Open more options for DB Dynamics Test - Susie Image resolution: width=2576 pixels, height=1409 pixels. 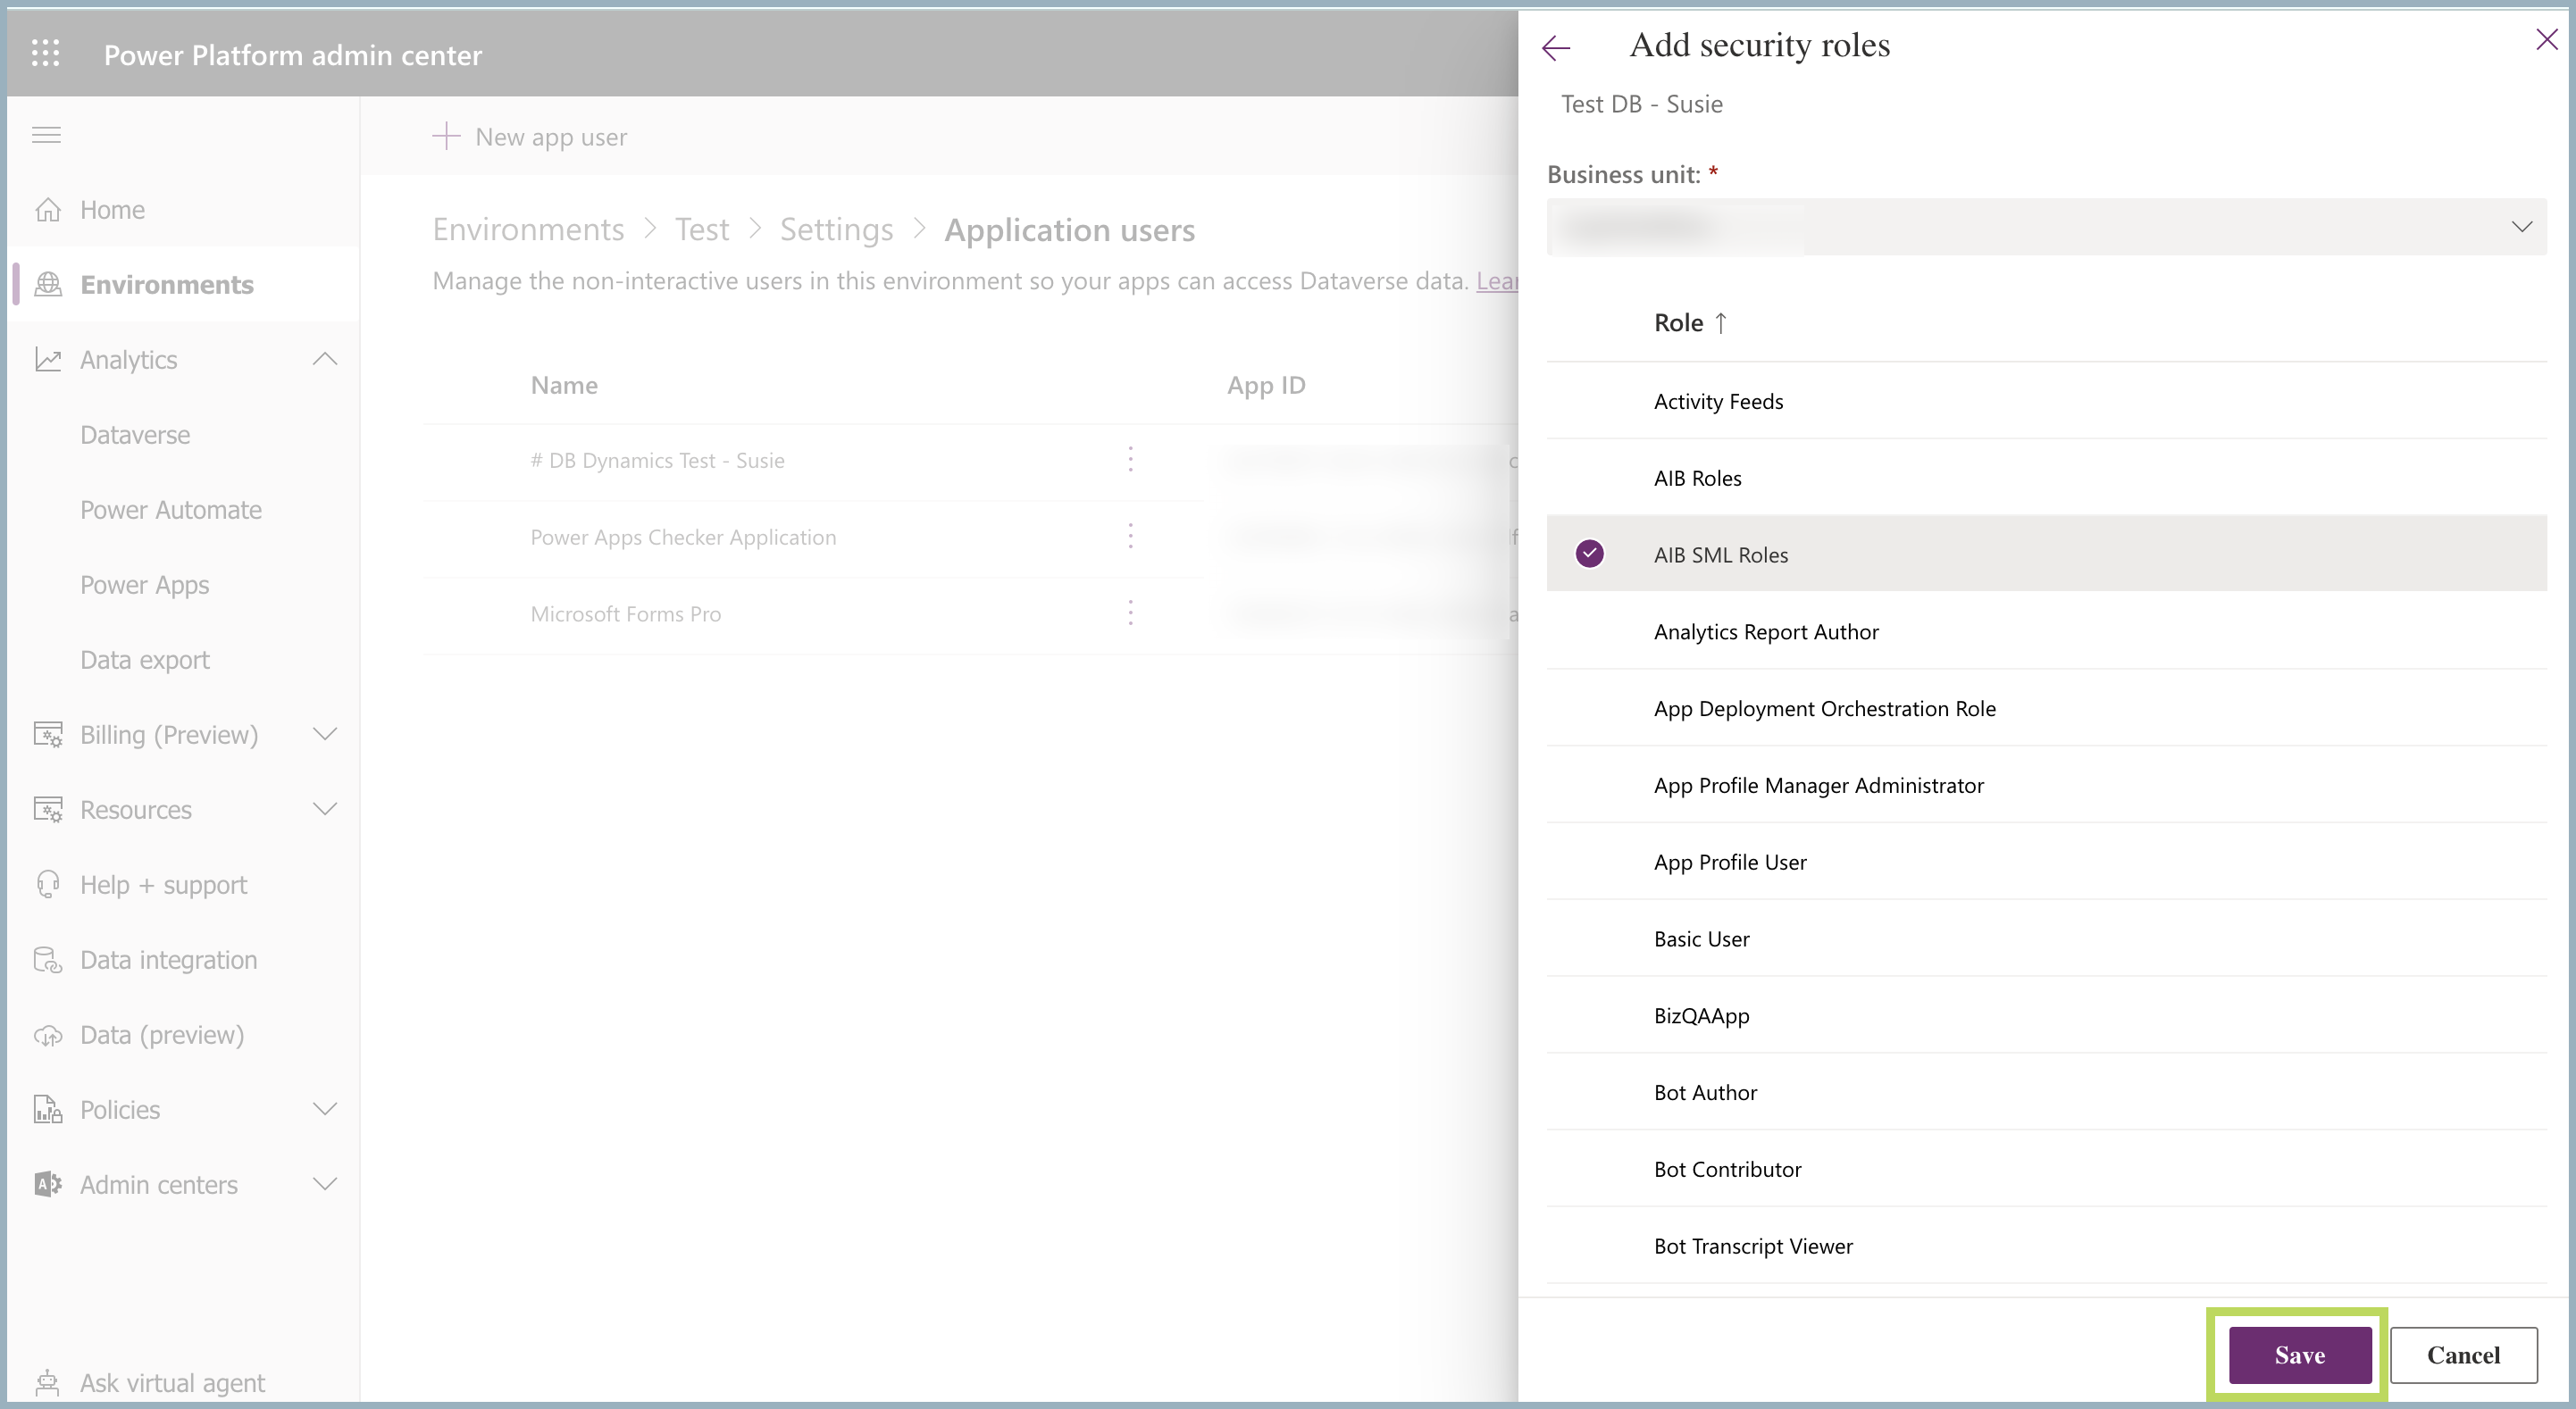click(x=1130, y=459)
